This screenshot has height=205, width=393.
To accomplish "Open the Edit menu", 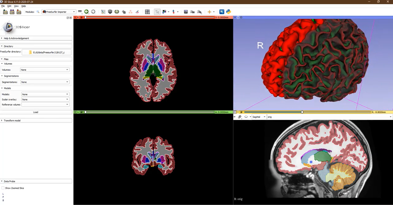I will [x=9, y=6].
